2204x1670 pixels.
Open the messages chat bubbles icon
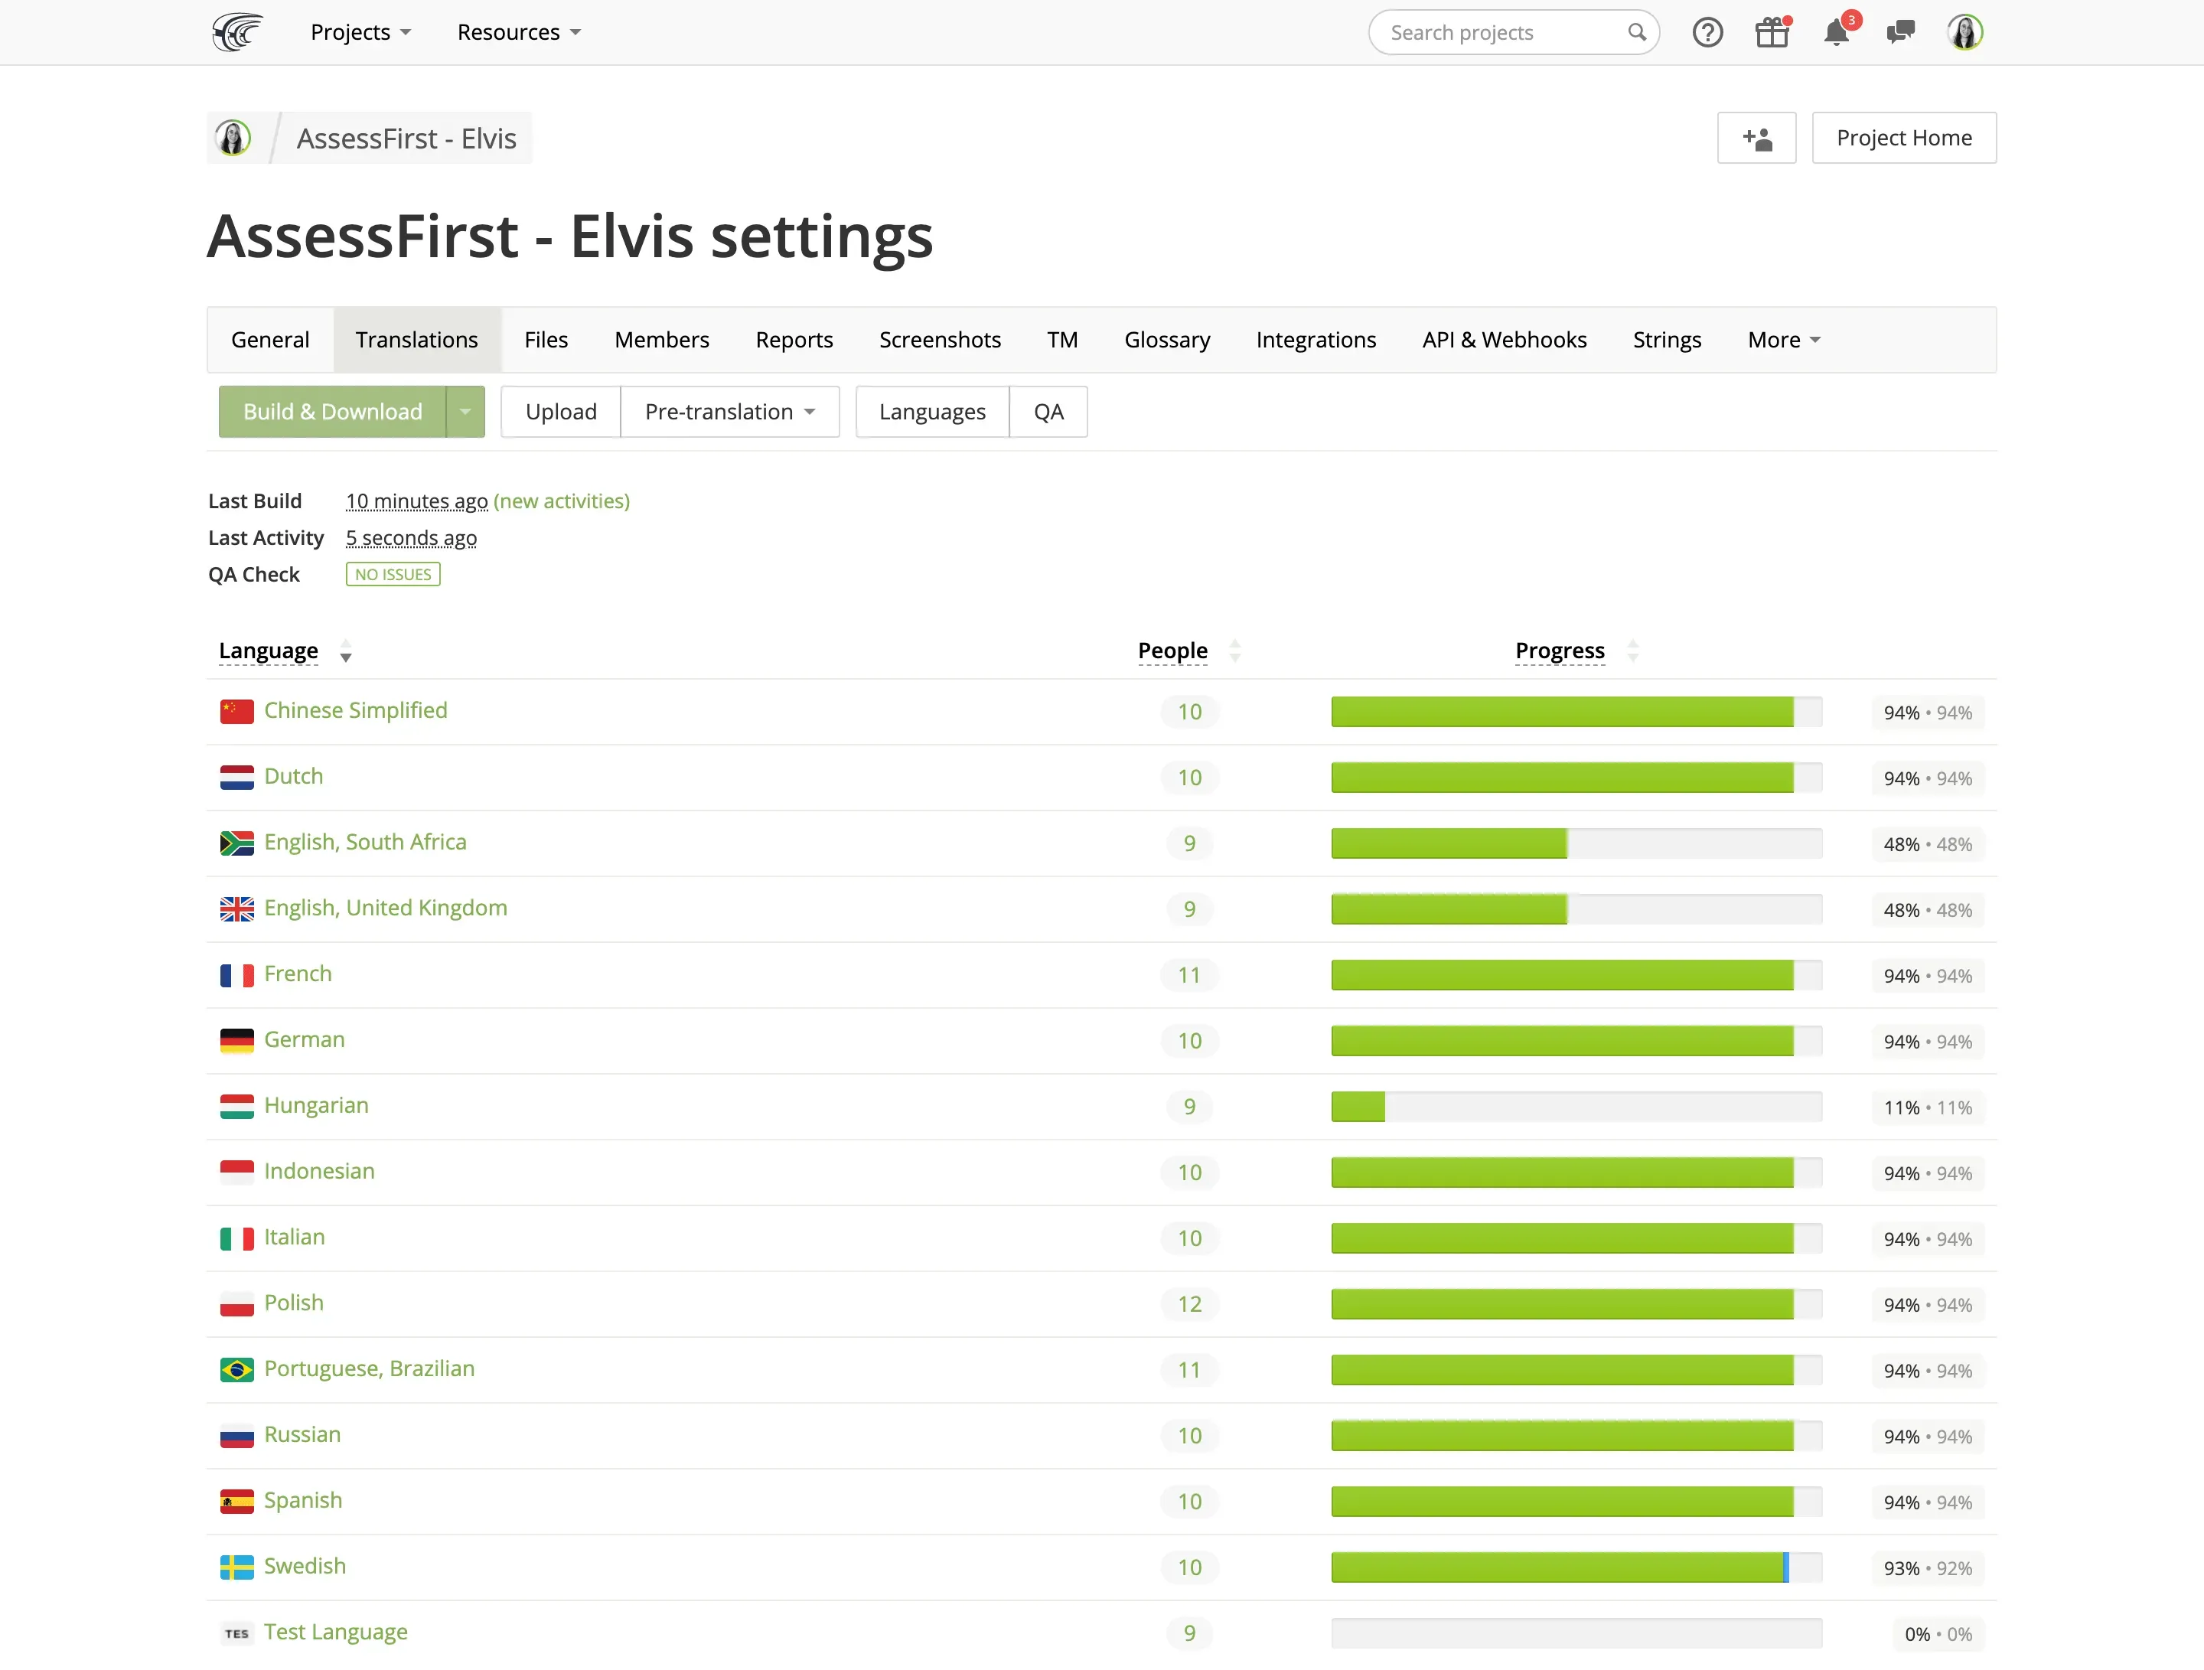pos(1900,33)
